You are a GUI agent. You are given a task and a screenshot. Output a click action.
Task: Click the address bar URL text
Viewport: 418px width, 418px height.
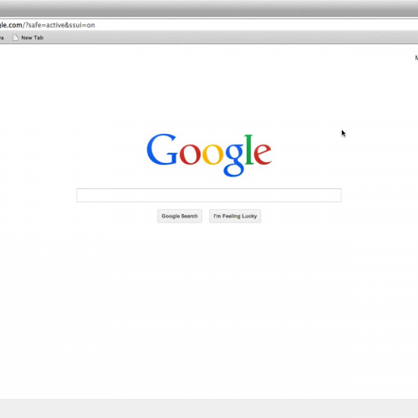pos(48,25)
